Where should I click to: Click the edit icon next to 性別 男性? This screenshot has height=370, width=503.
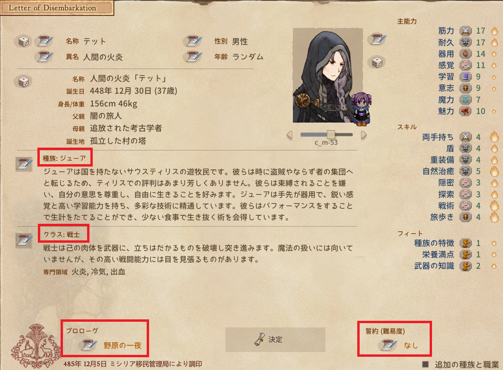pyautogui.click(x=194, y=41)
